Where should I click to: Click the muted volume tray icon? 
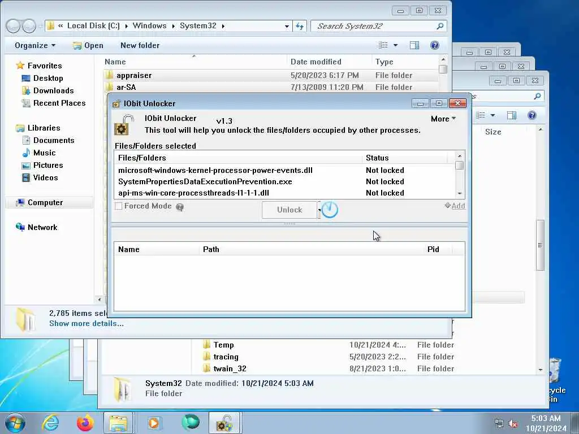click(512, 424)
